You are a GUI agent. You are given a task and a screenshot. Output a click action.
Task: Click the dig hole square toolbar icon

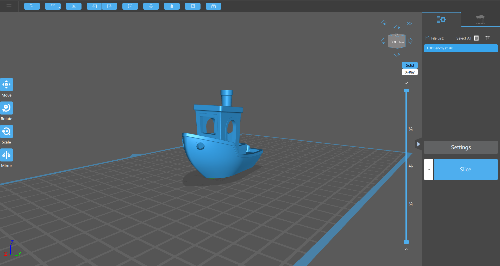tap(193, 6)
